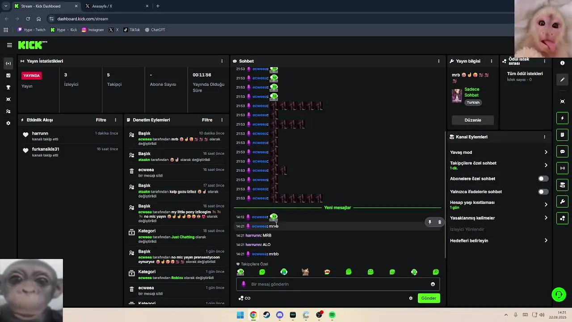Toggle Abonelere özel sohbet switch
This screenshot has width=572, height=322.
(x=543, y=179)
